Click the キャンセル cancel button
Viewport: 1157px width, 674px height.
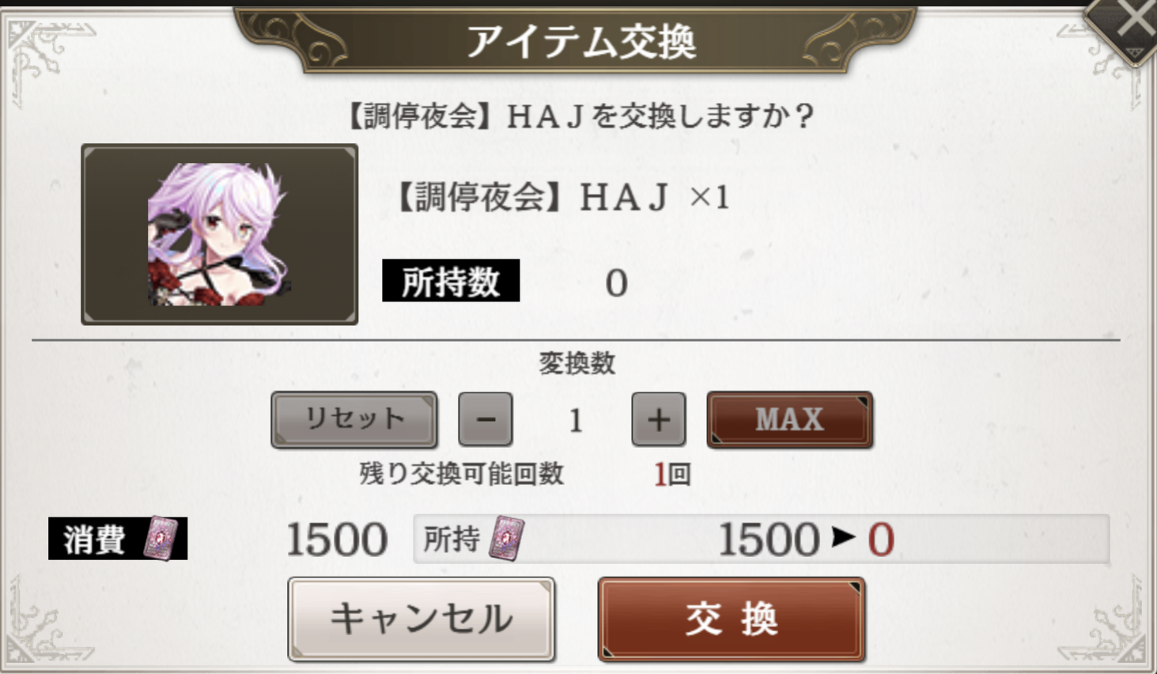click(421, 619)
